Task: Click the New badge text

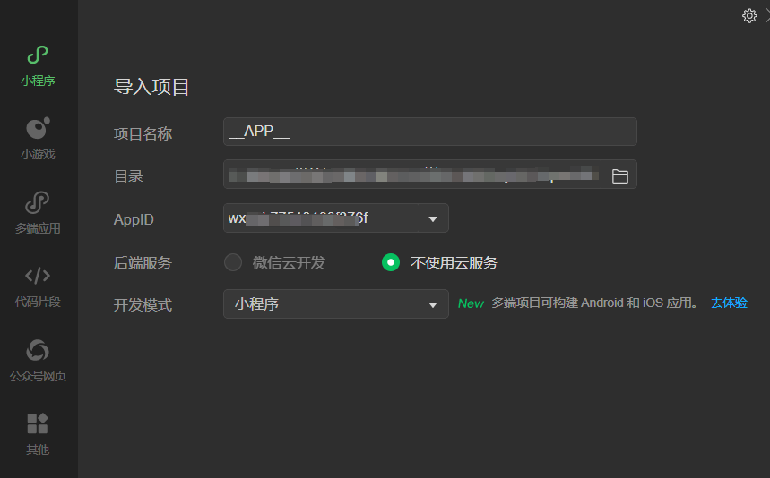Action: pyautogui.click(x=471, y=303)
